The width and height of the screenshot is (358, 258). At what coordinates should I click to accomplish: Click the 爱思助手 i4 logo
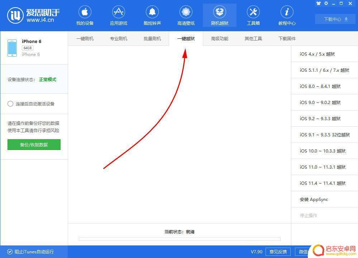(33, 15)
